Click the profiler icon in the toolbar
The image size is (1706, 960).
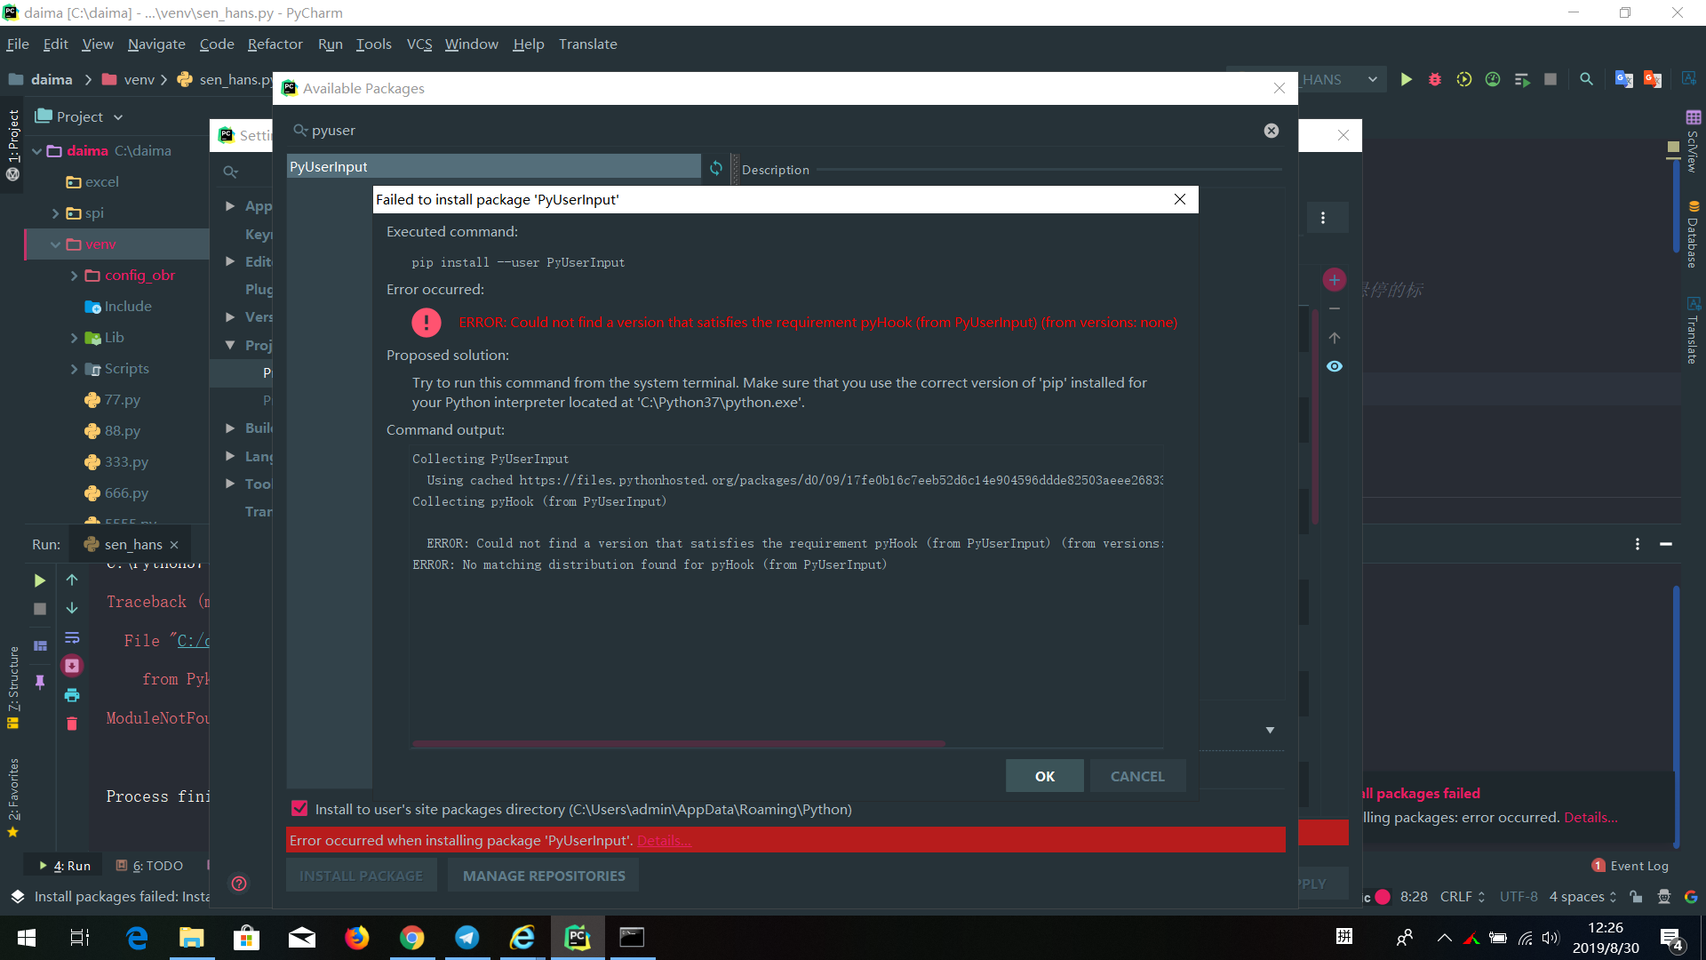pos(1493,80)
